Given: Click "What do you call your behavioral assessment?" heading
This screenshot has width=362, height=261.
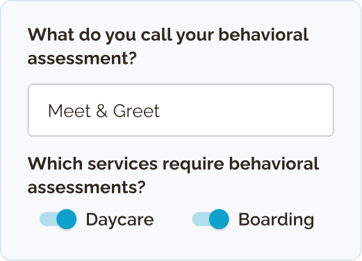Looking at the screenshot, I should pos(168,47).
